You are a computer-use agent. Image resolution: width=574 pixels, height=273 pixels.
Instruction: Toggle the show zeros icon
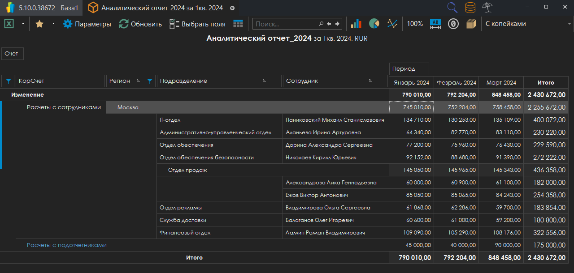(453, 24)
